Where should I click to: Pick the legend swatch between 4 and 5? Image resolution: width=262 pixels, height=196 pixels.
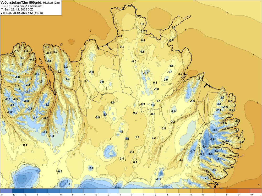pyautogui.click(x=184, y=191)
